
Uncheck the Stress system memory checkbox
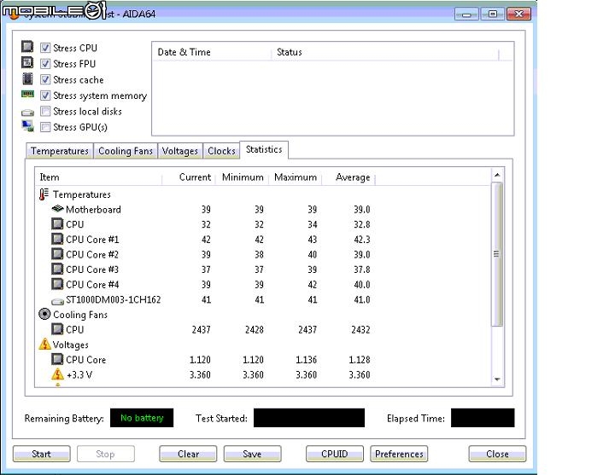pyautogui.click(x=45, y=96)
